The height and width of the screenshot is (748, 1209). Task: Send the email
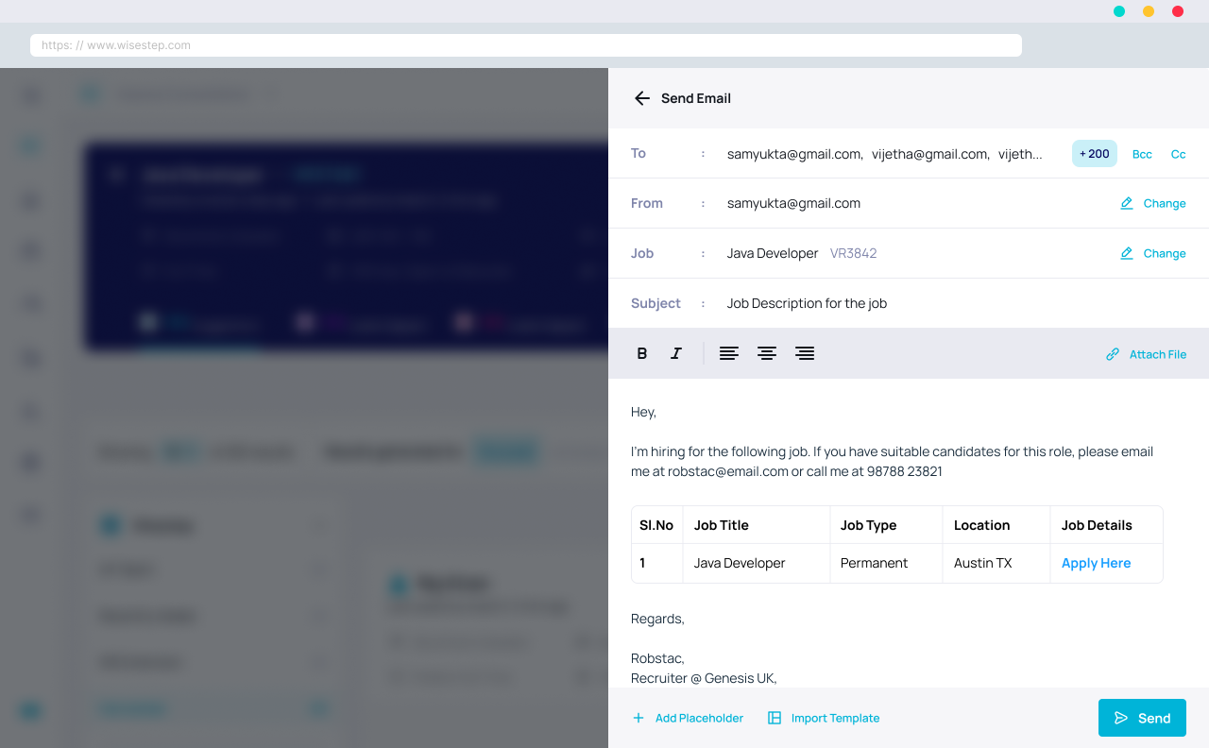click(x=1142, y=718)
